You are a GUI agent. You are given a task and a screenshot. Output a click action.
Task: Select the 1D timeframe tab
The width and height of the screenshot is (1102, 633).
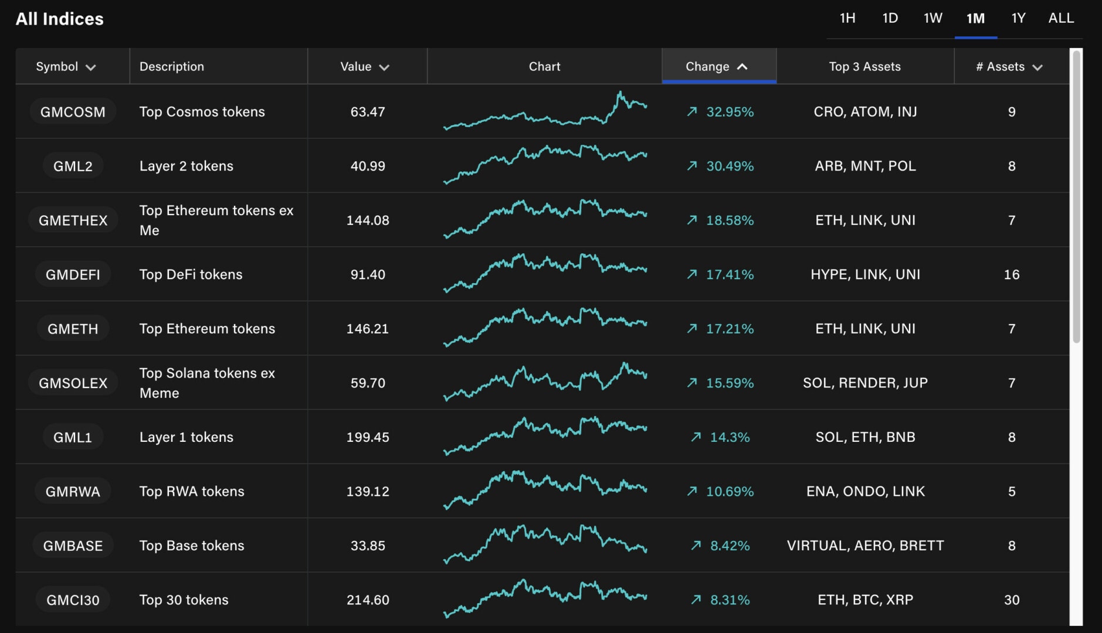click(x=890, y=18)
